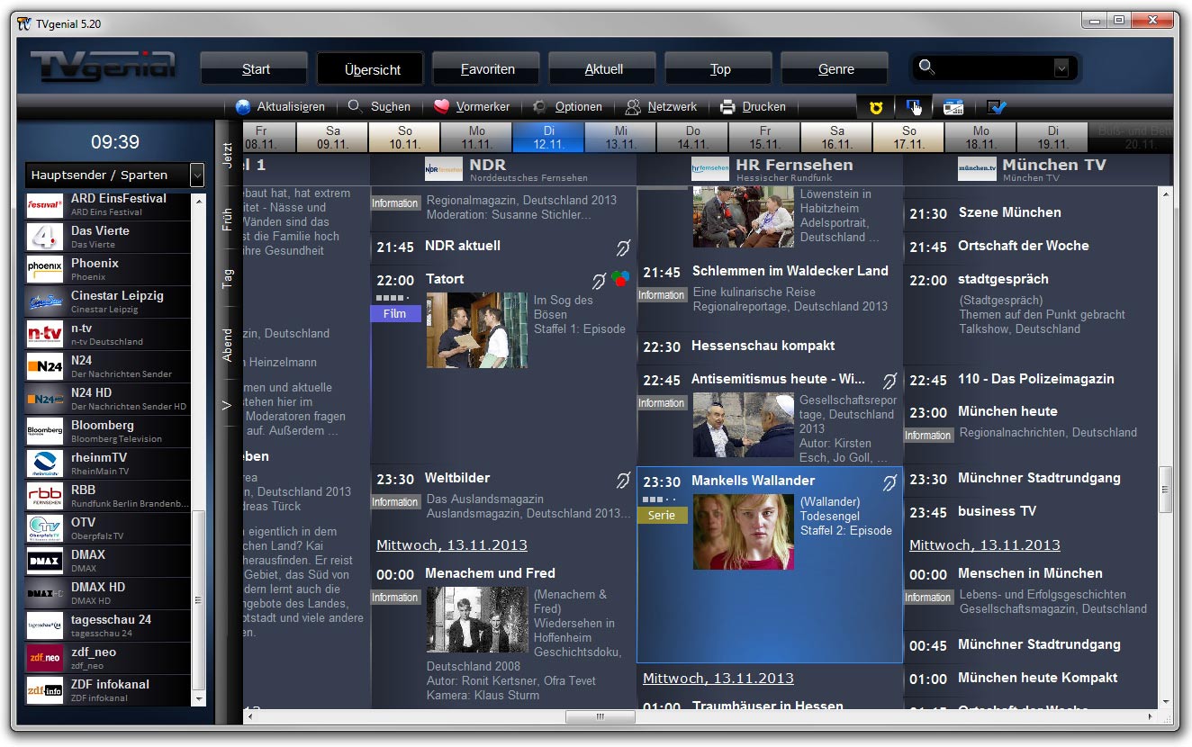Image resolution: width=1192 pixels, height=747 pixels.
Task: Click the Information badge under Weltbilder
Action: 395,502
